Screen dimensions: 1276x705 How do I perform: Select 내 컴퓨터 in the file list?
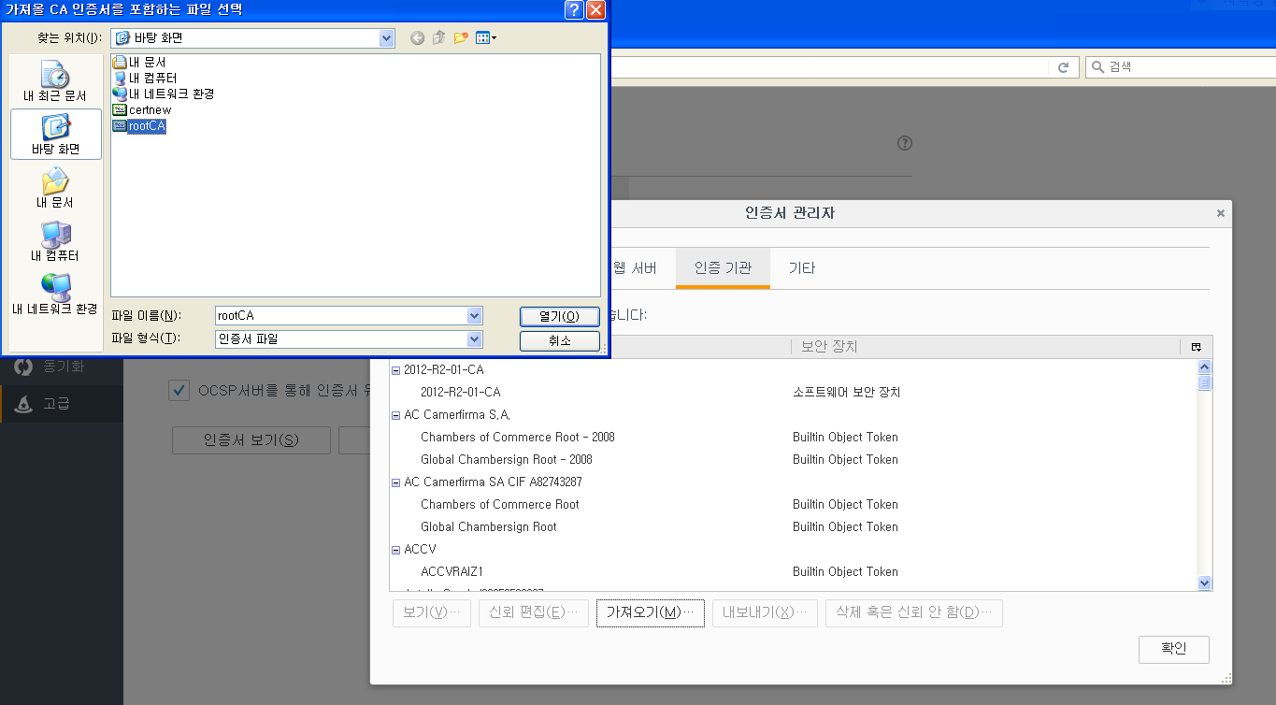pos(145,78)
